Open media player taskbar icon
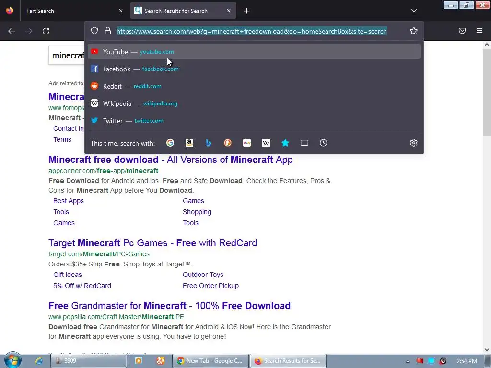The image size is (491, 368). tap(139, 361)
